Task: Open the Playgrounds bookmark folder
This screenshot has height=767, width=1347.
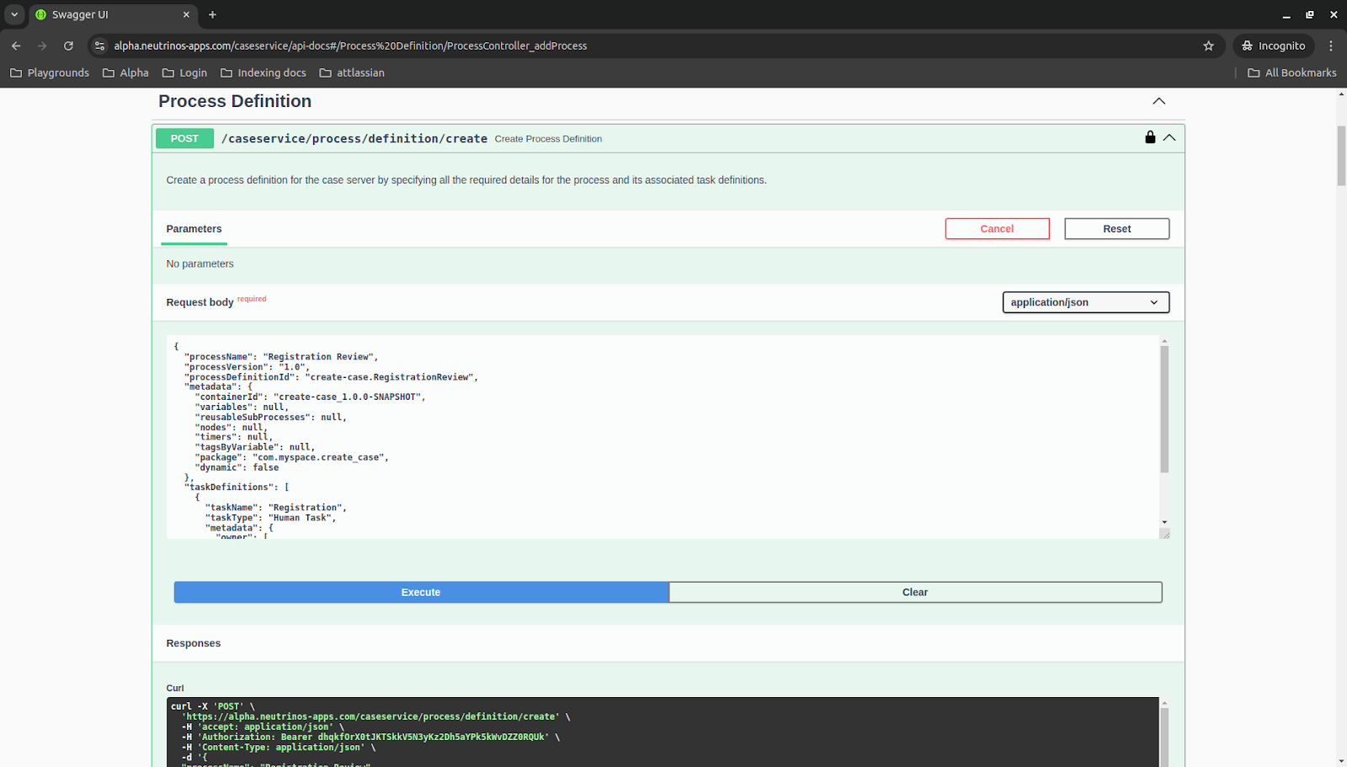Action: click(50, 72)
